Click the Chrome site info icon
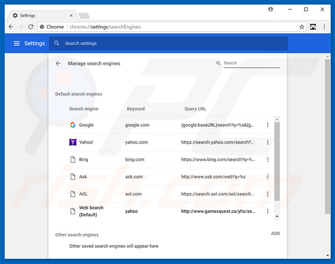This screenshot has width=335, height=264. [42, 27]
